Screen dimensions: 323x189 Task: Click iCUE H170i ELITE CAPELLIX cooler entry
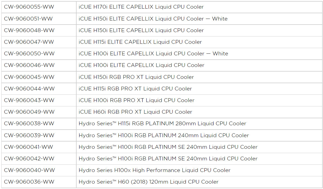point(141,7)
